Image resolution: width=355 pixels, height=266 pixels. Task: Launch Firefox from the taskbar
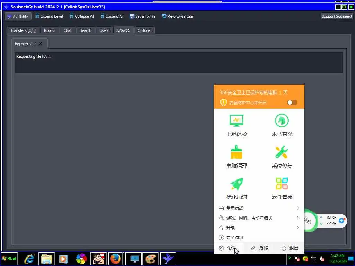115,259
